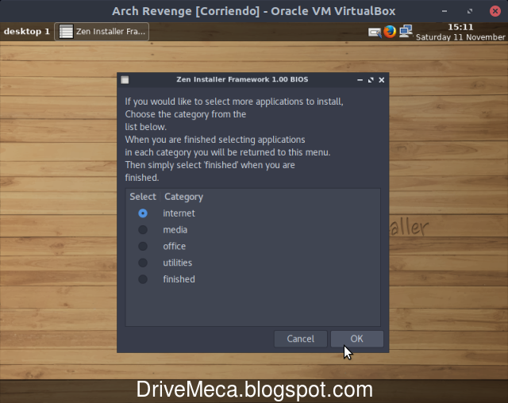Click the 'internet' row label
Viewport: 508px width, 403px height.
179,213
